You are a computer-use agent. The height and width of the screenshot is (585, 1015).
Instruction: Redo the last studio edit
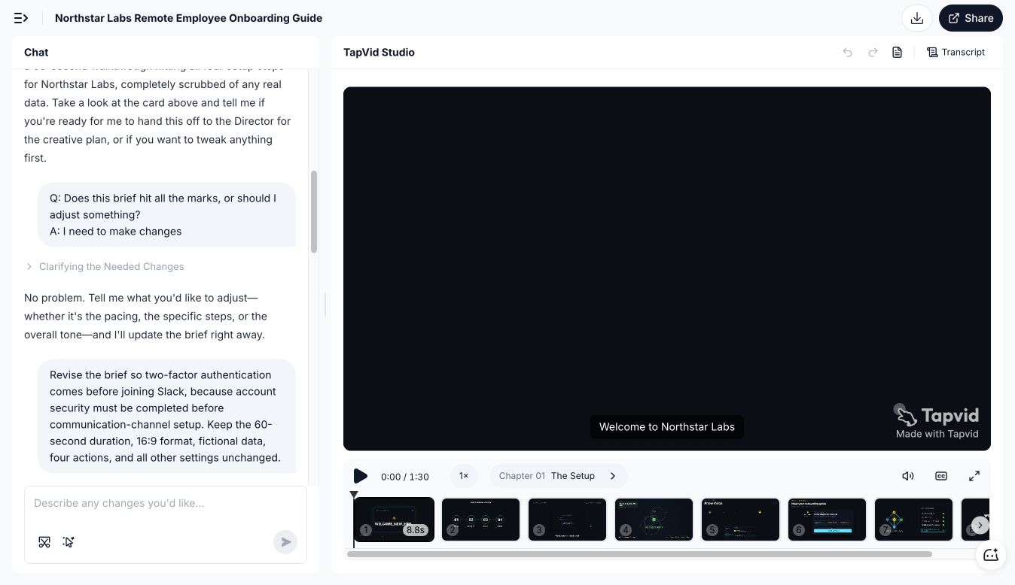[873, 52]
